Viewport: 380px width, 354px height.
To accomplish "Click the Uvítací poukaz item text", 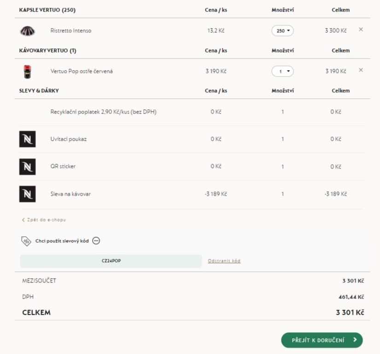I will point(69,139).
